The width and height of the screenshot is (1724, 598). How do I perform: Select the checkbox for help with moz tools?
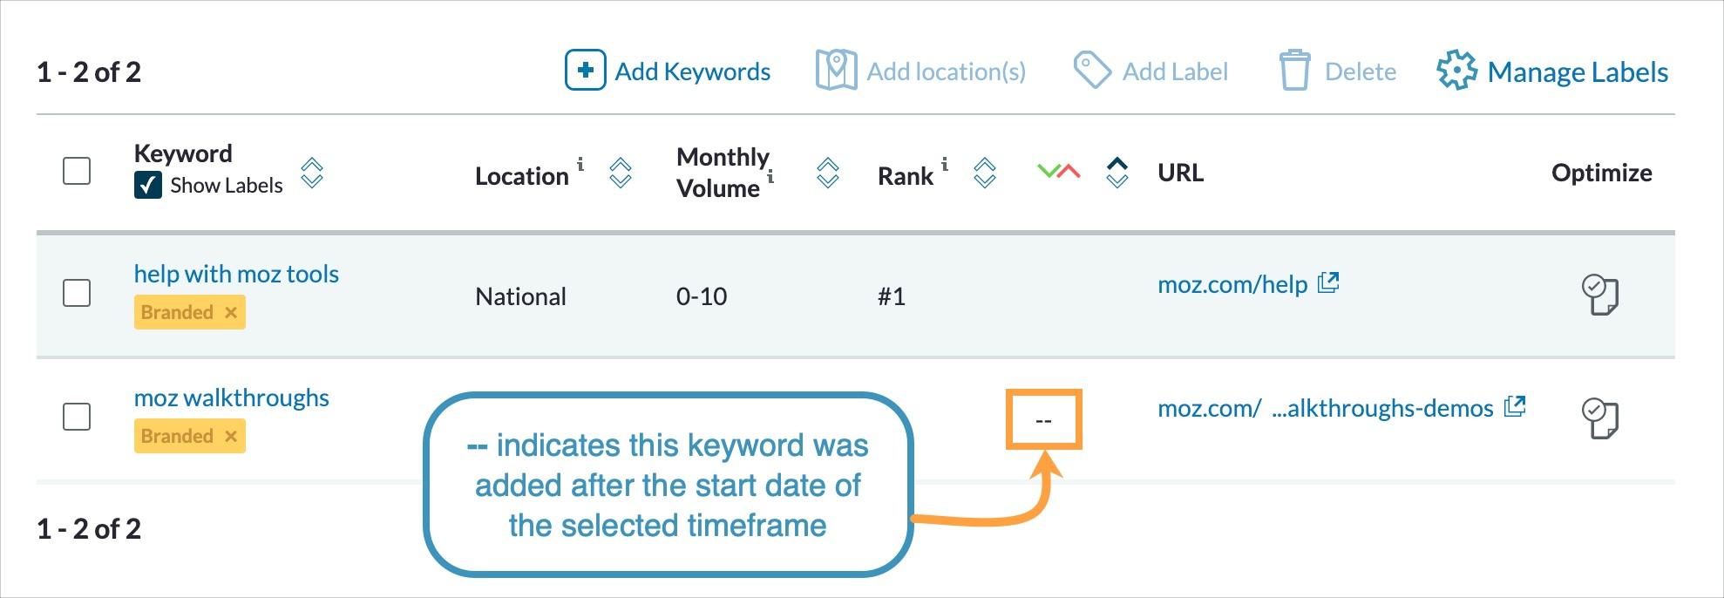(x=75, y=295)
